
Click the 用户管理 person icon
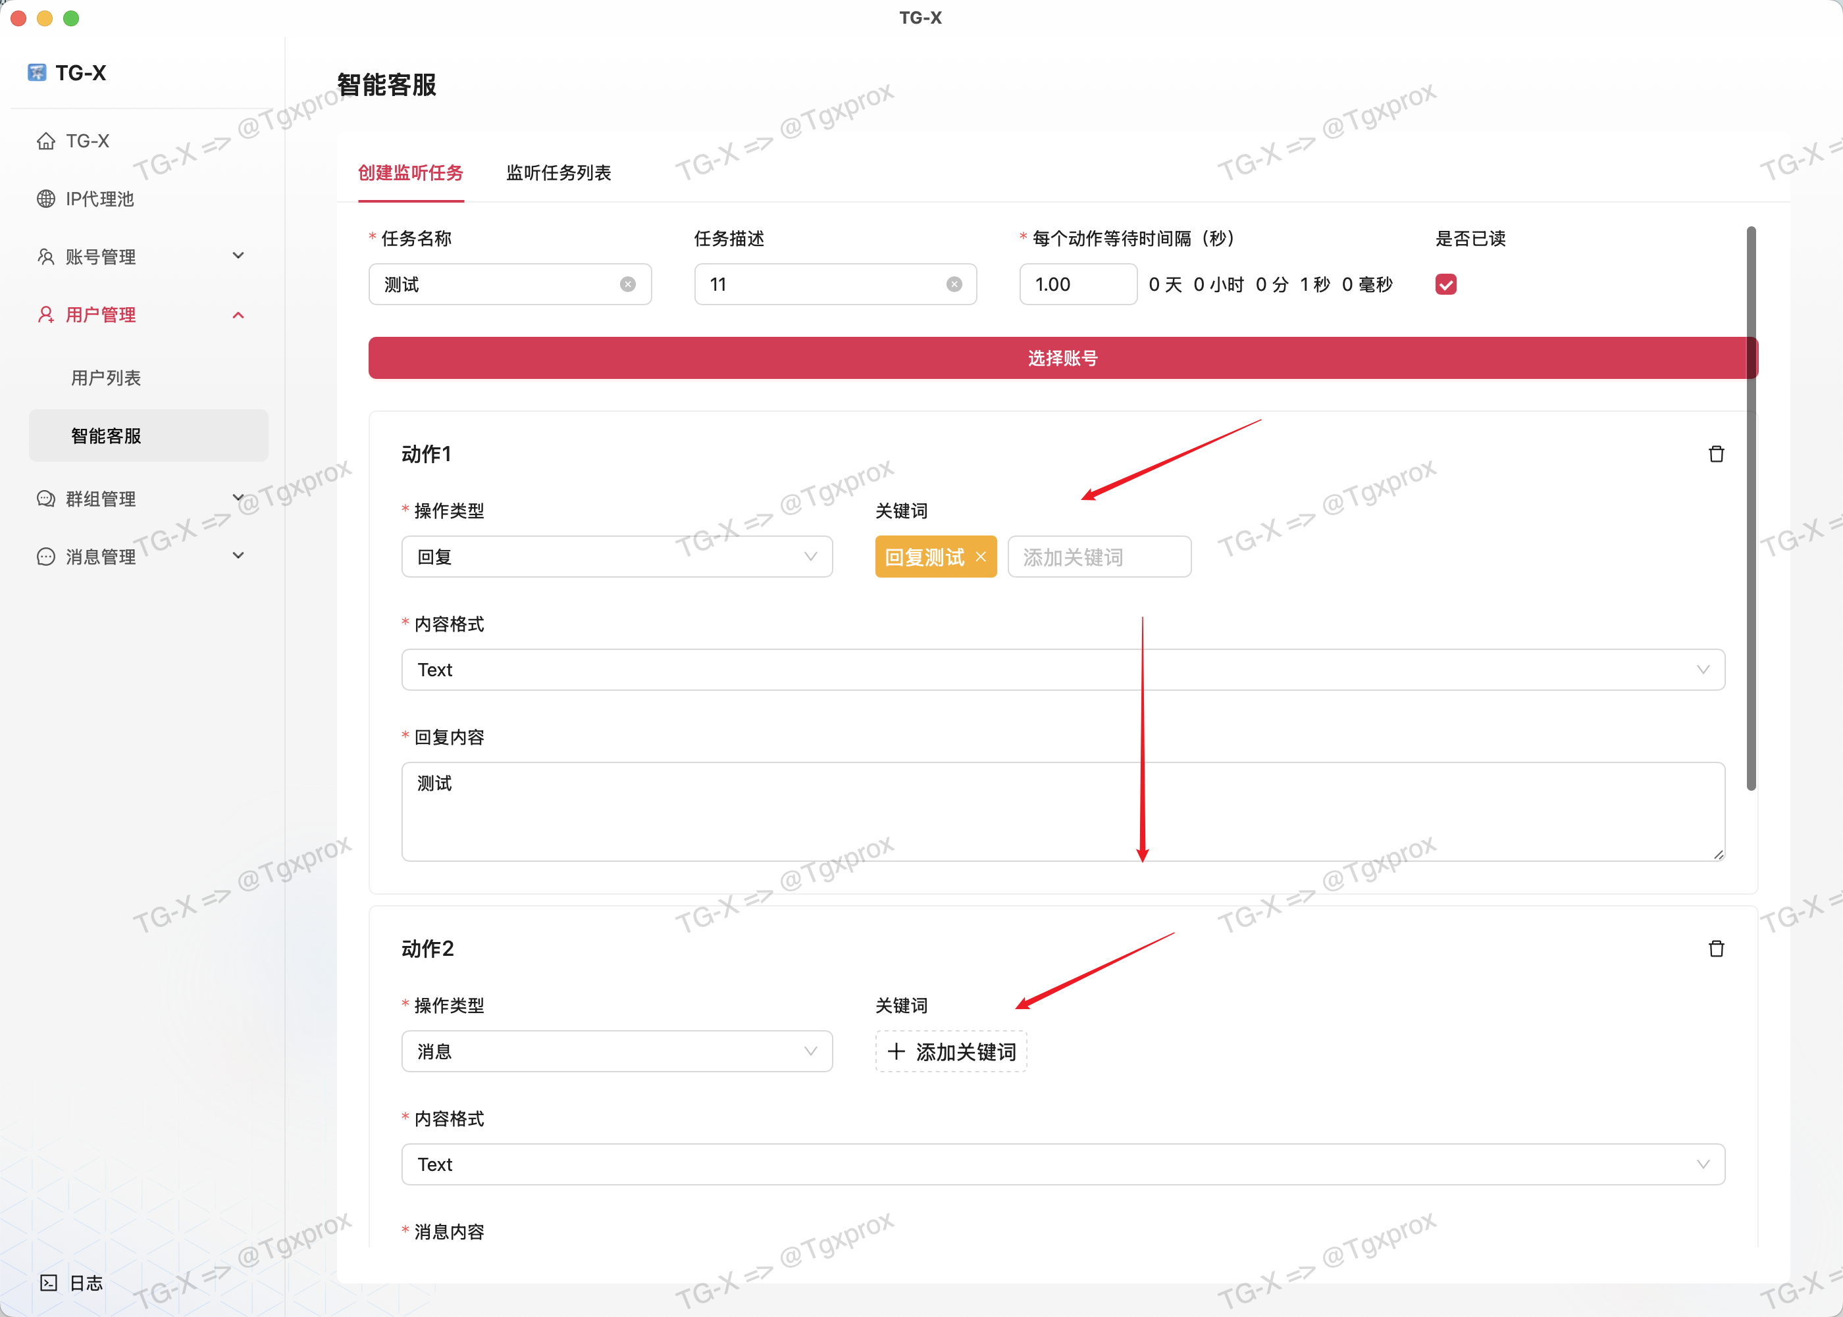[45, 314]
